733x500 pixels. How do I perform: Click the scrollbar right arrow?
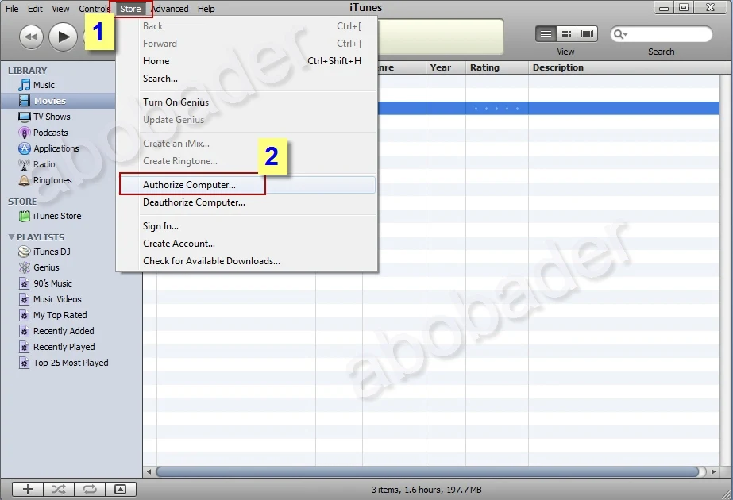(713, 472)
